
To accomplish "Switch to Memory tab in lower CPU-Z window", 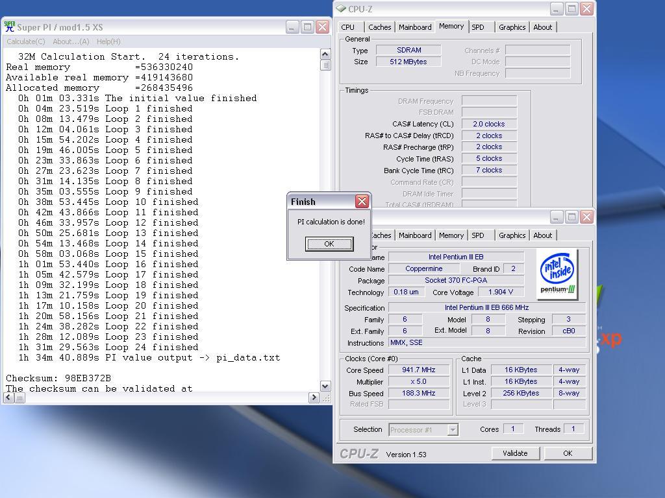I will [x=451, y=235].
